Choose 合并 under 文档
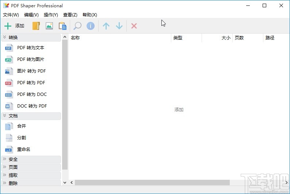The width and height of the screenshot is (290, 194). click(22, 126)
